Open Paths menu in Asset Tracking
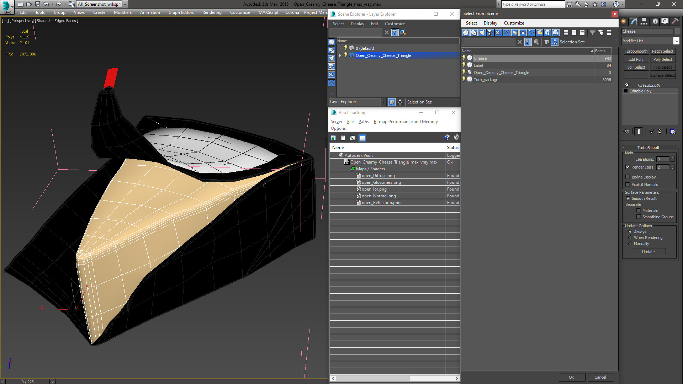Viewport: 683px width, 384px height. point(364,122)
